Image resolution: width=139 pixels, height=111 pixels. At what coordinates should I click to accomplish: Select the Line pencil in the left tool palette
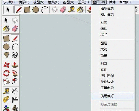[x=15, y=39]
